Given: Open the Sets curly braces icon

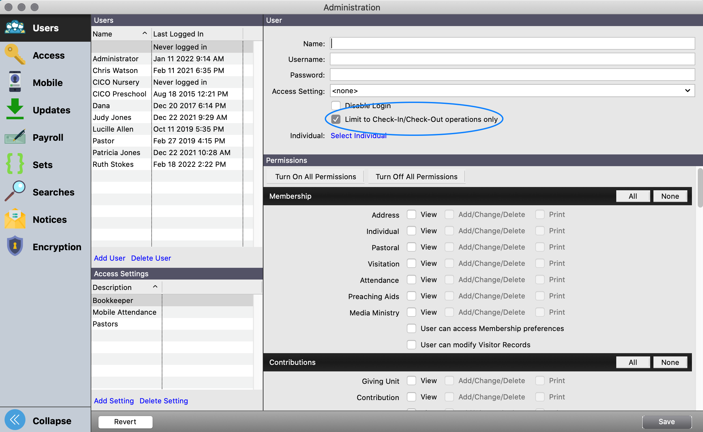Looking at the screenshot, I should point(15,164).
